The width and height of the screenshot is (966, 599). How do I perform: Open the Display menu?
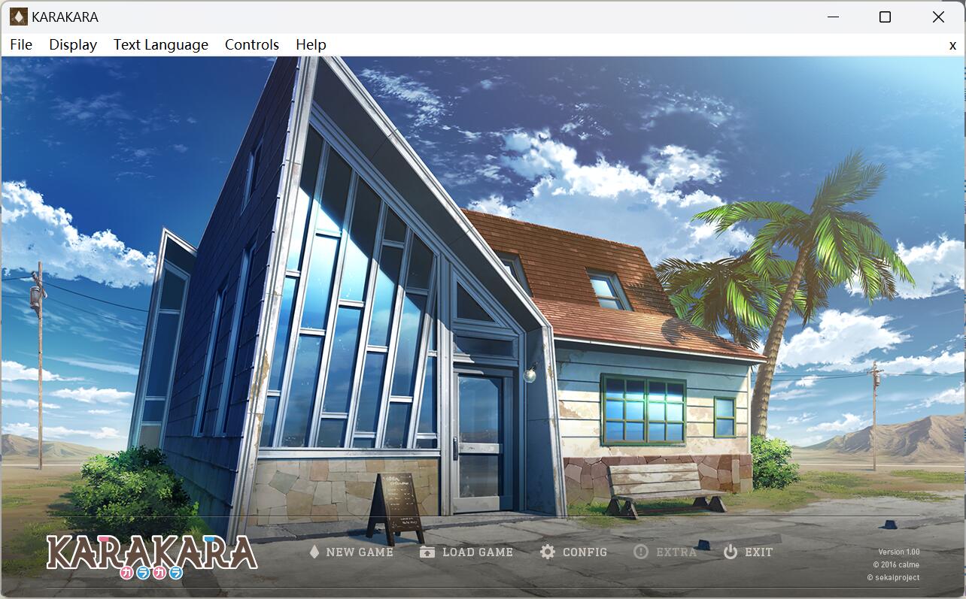[x=73, y=44]
